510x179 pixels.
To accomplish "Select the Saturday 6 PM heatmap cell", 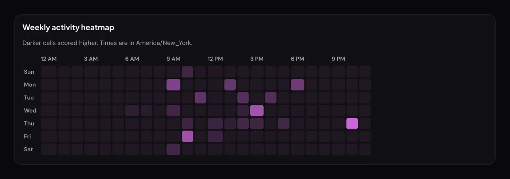I will pos(298,149).
